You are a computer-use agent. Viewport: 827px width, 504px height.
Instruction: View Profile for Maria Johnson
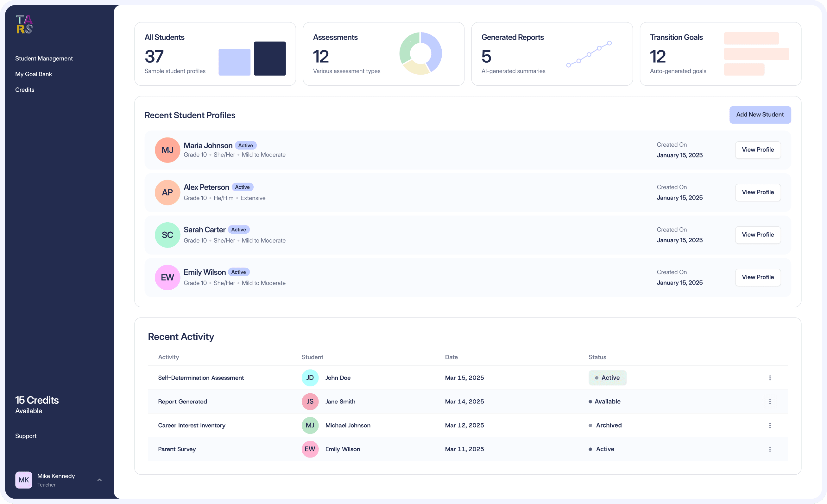tap(758, 150)
